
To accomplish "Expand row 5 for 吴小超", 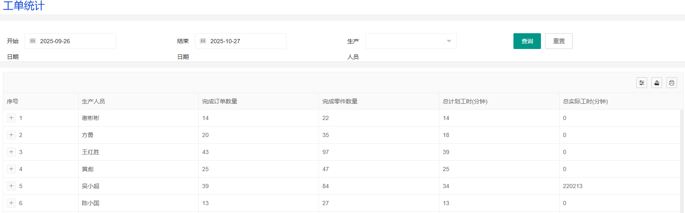I will coord(11,186).
